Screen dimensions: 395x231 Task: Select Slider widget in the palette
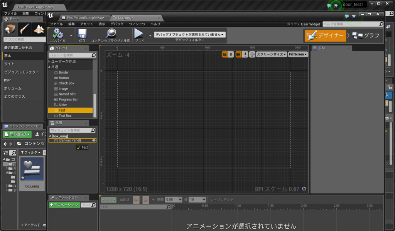70,105
